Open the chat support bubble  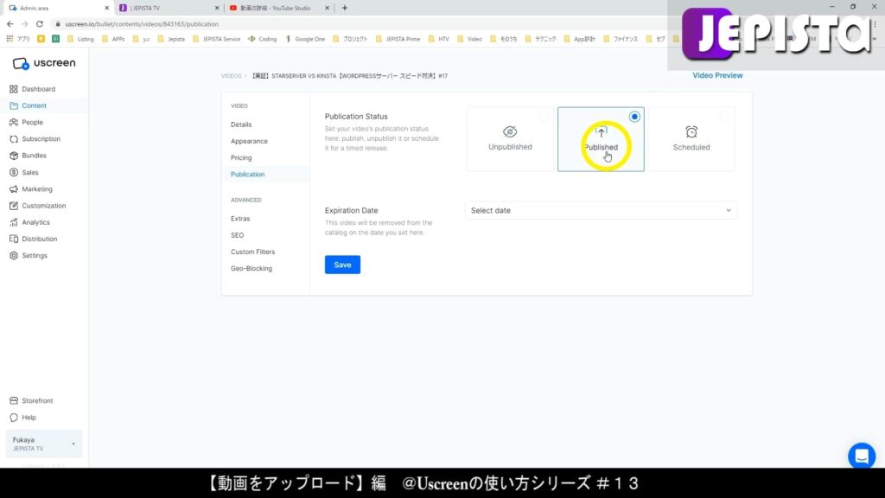[862, 456]
